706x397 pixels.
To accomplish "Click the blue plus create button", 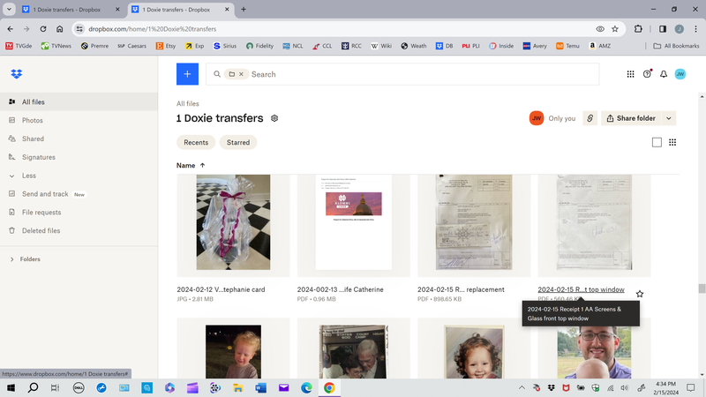I will tap(187, 74).
